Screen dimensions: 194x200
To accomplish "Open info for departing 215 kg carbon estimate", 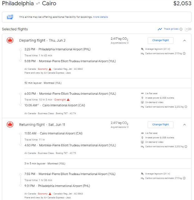I will pyautogui.click(x=184, y=53).
